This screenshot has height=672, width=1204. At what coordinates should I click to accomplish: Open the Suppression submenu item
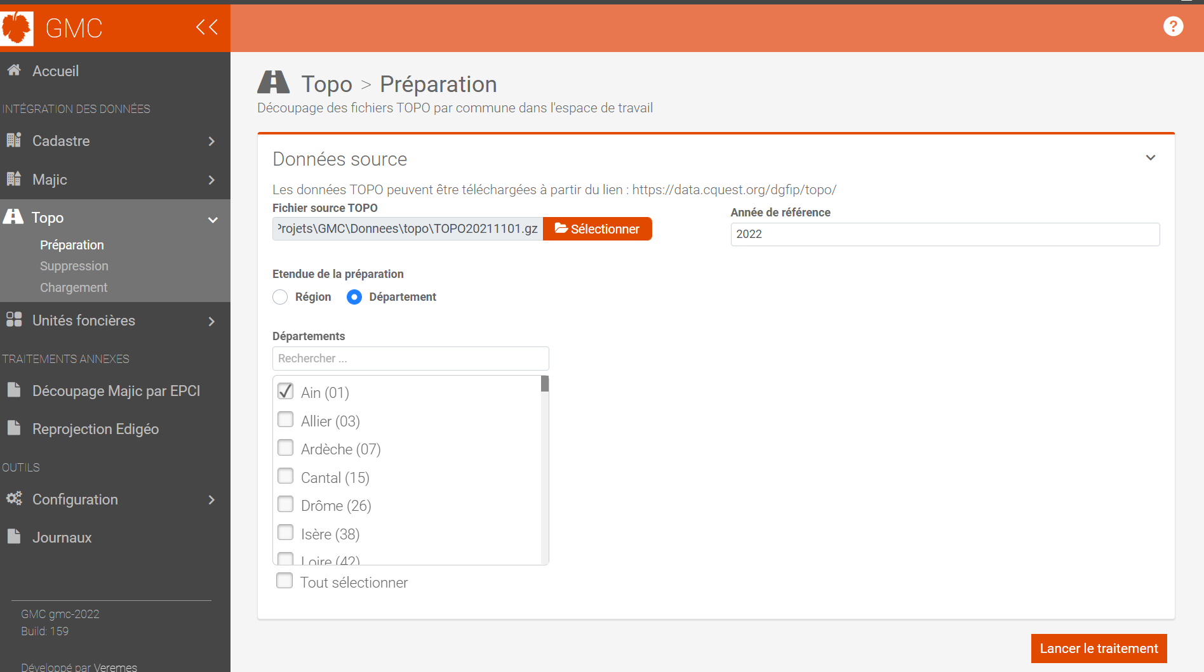74,266
